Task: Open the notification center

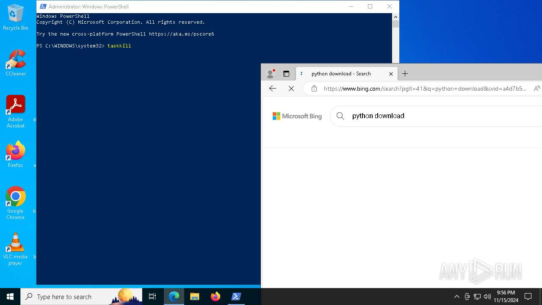Action: 528,297
